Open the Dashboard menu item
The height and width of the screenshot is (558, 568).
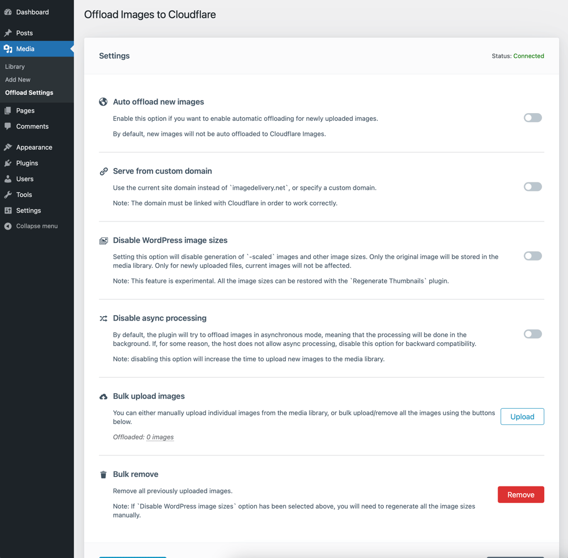click(x=37, y=12)
